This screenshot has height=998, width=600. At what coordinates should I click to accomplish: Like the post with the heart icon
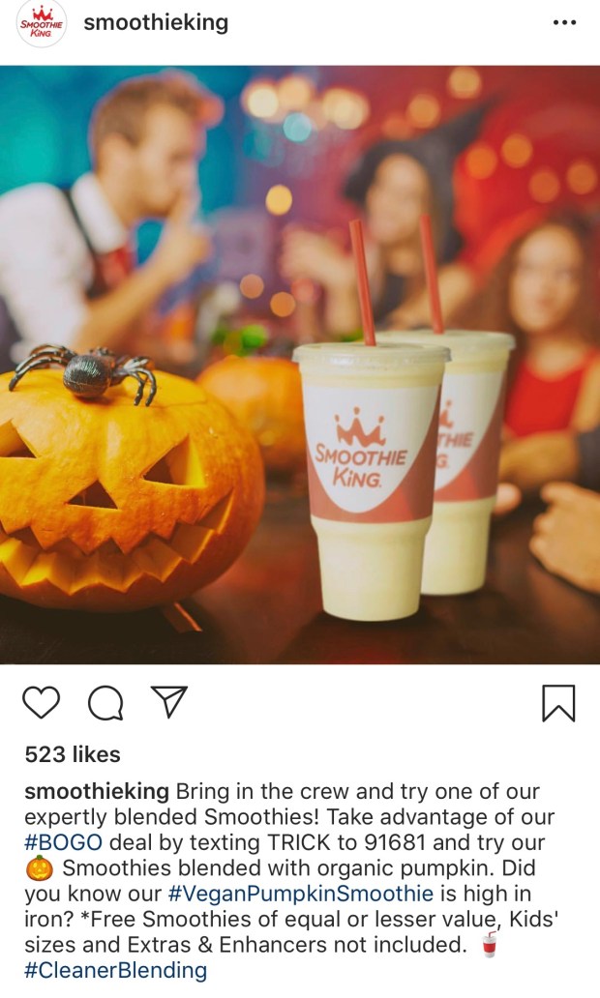(x=42, y=703)
